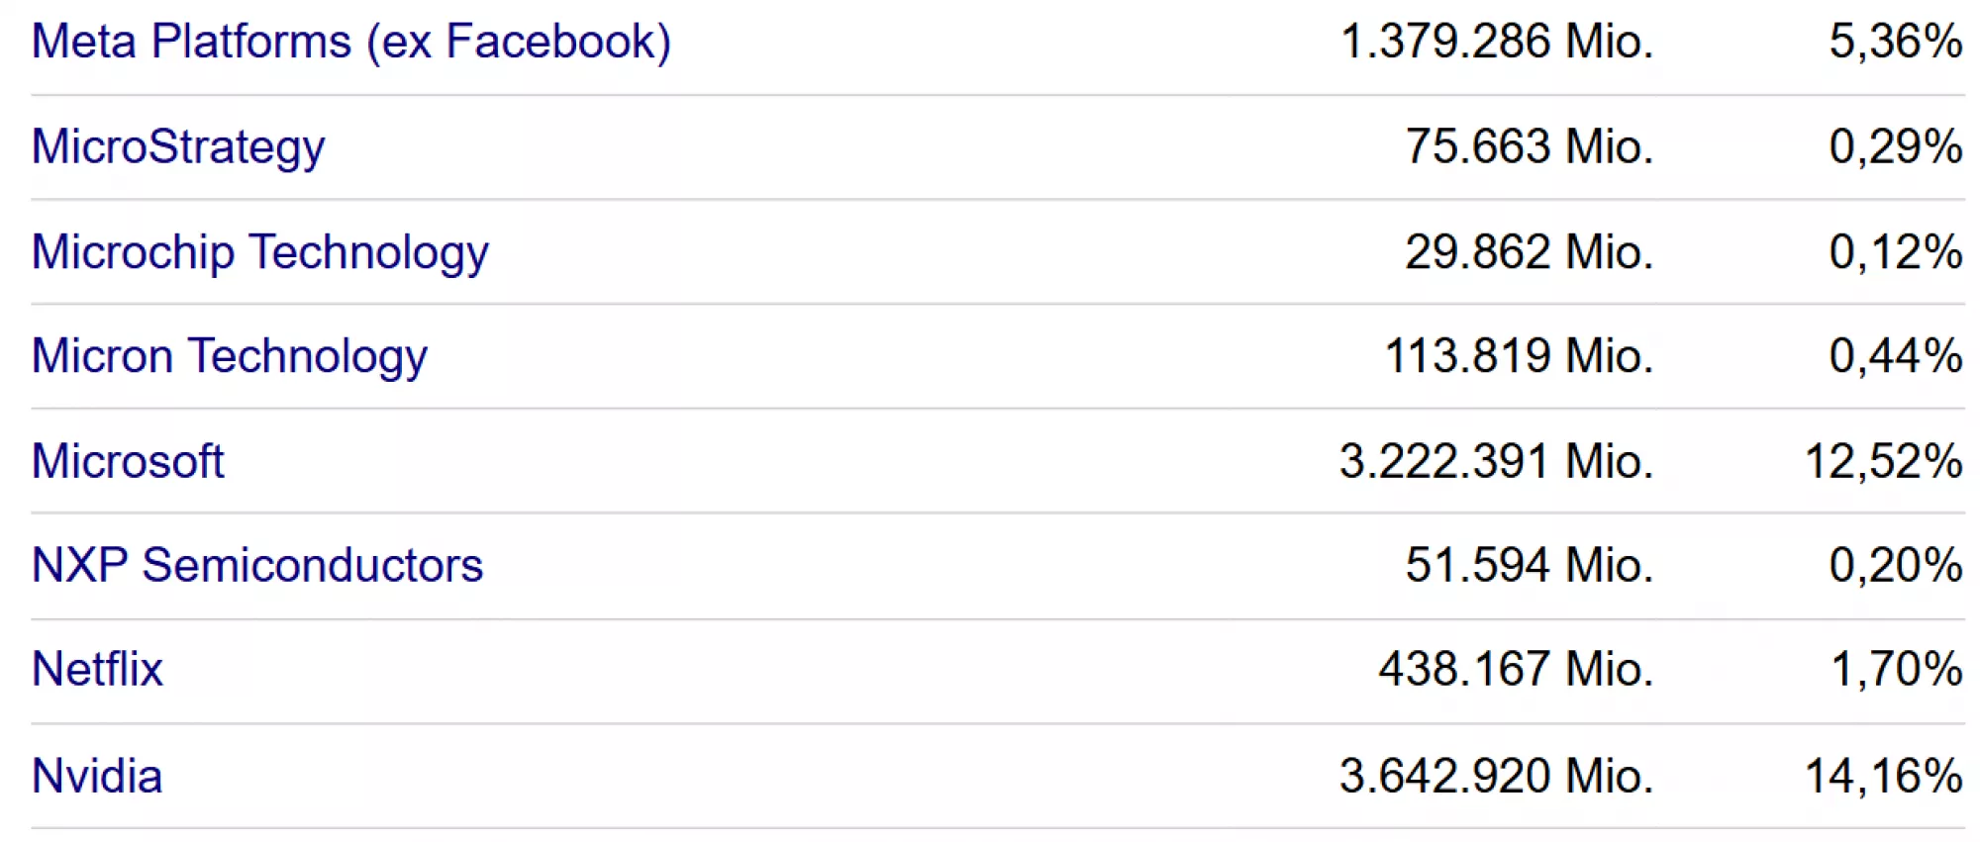Screen dimensions: 1980x842
Task: Select the 113.819 Mio. cell
Action: click(1518, 356)
